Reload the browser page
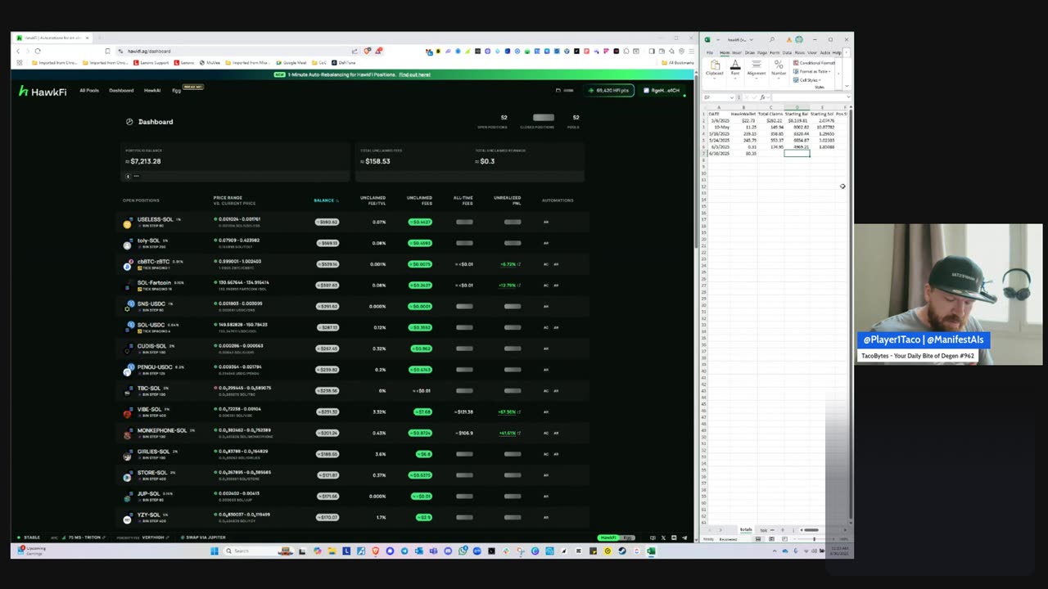Viewport: 1048px width, 589px height. pyautogui.click(x=38, y=51)
